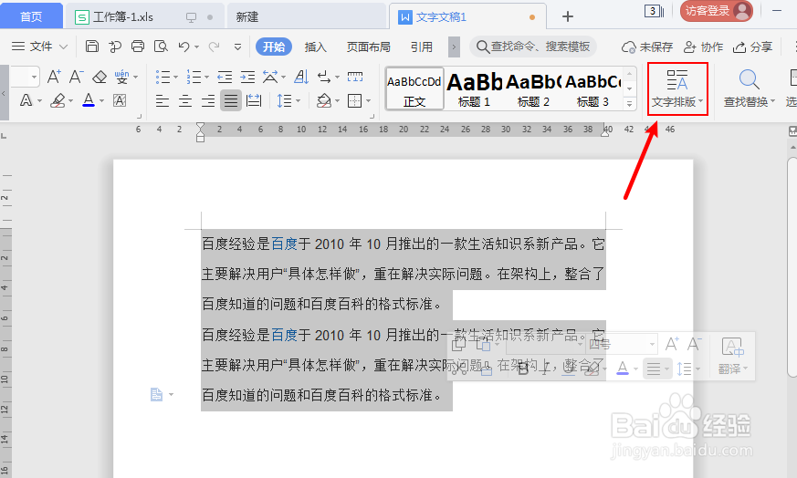Click the sort A-Z icon
The height and width of the screenshot is (478, 797).
click(x=301, y=77)
